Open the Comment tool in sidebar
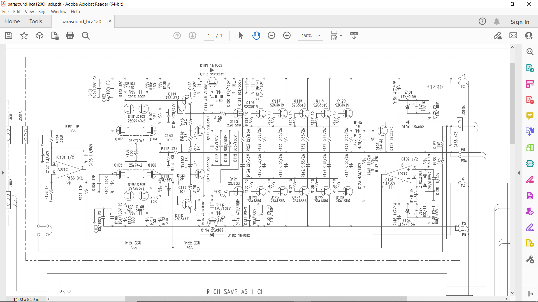The width and height of the screenshot is (538, 302). [x=530, y=116]
